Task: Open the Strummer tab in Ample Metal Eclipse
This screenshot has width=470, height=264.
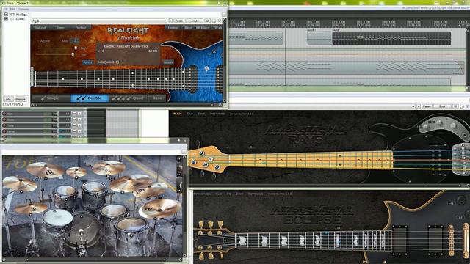Action: pyautogui.click(x=203, y=194)
